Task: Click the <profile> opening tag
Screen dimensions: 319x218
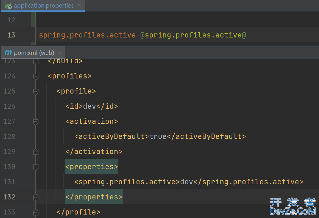Action: 76,91
